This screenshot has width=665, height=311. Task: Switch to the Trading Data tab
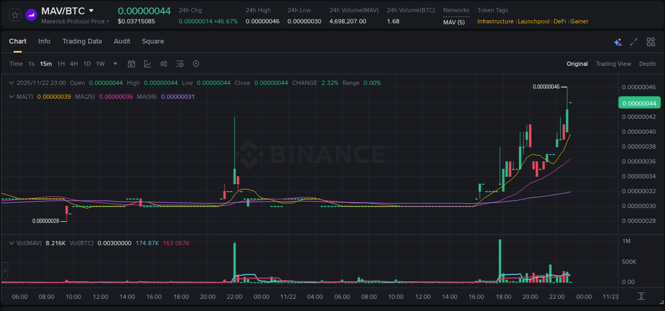point(82,41)
